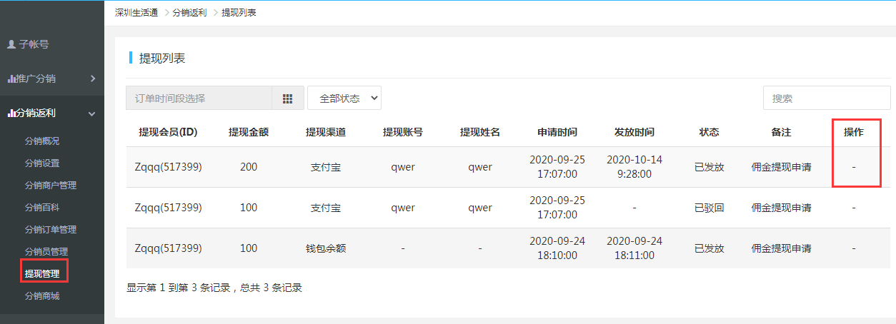Click the 分销返利 breadcrumb link
The image size is (896, 324).
pos(189,13)
